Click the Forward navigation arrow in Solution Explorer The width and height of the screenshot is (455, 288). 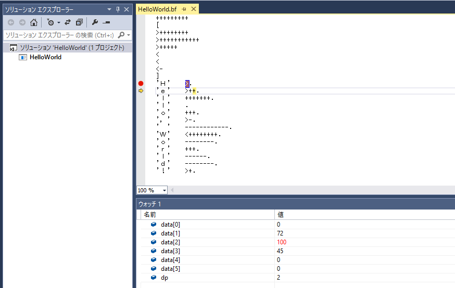tap(22, 22)
